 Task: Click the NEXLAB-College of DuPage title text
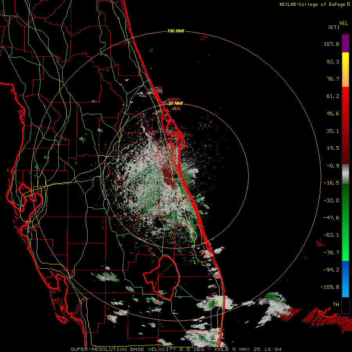click(x=312, y=4)
